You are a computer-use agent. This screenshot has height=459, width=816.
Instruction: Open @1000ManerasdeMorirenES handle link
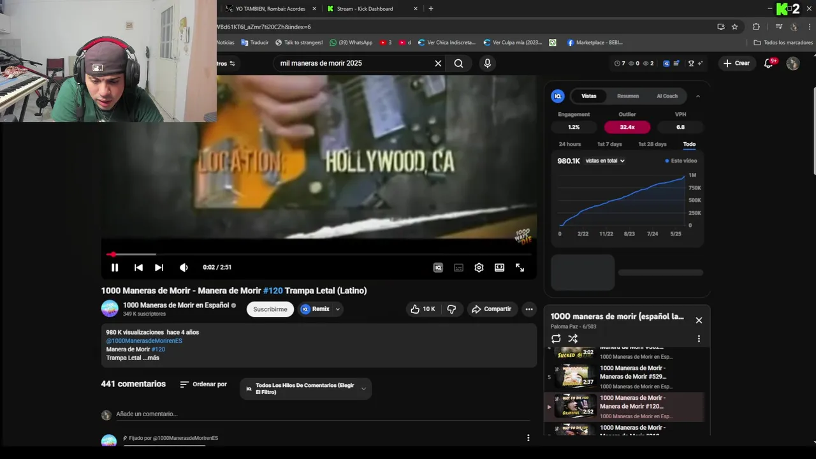[144, 341]
